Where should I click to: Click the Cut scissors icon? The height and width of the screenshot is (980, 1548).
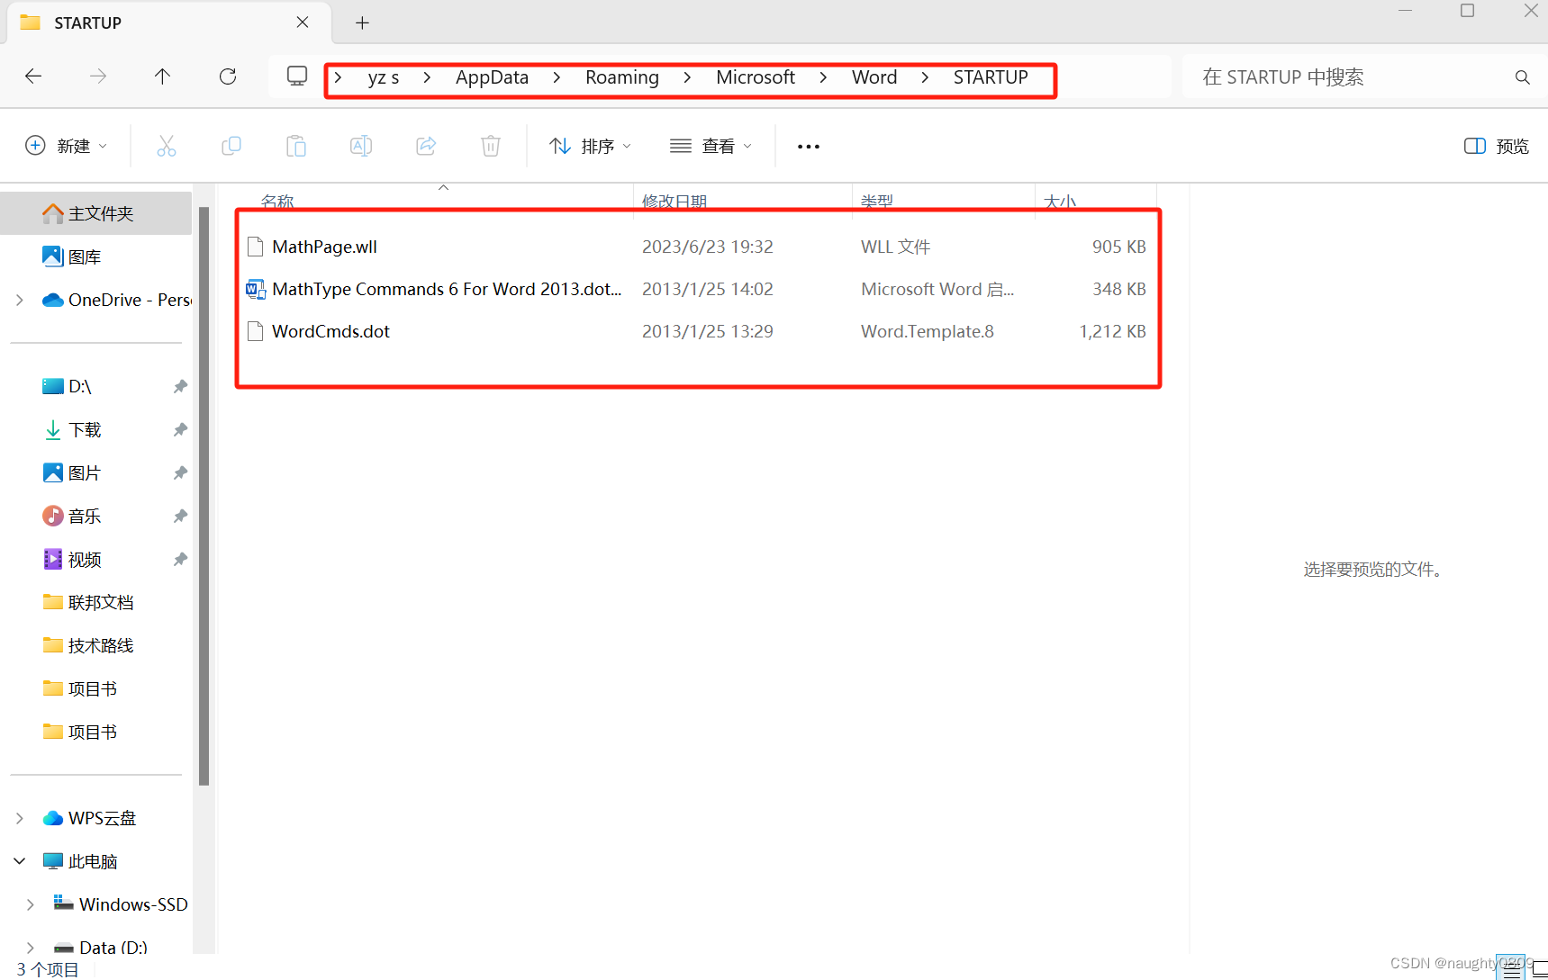point(167,146)
